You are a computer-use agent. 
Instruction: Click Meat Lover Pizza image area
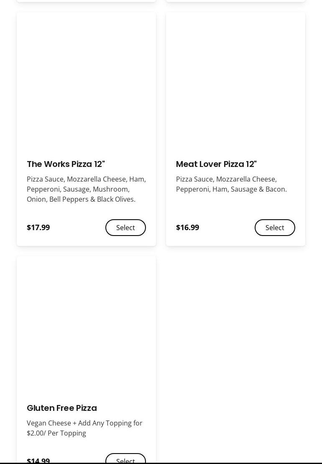pos(235,82)
